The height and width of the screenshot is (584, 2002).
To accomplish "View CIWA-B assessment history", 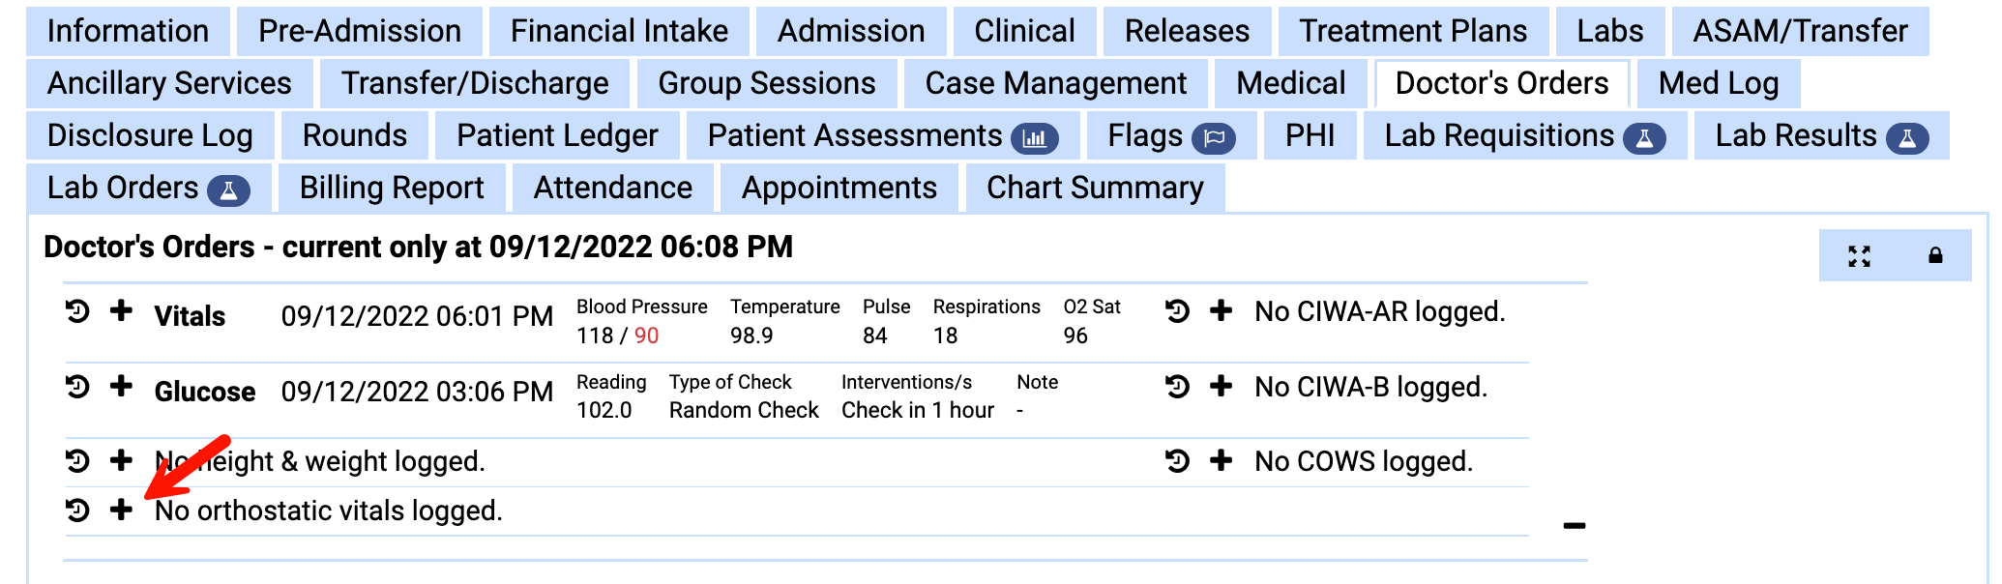I will tap(1177, 387).
